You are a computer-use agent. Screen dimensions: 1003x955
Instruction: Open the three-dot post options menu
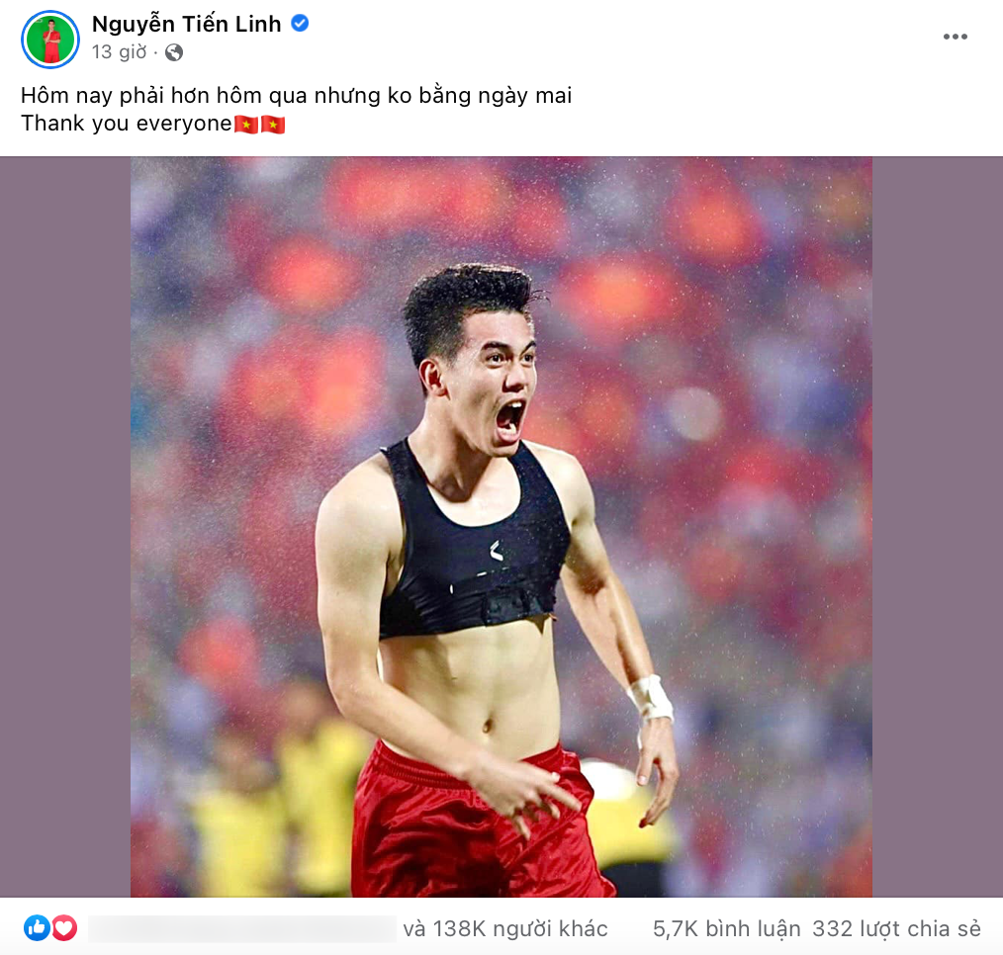coord(955,37)
